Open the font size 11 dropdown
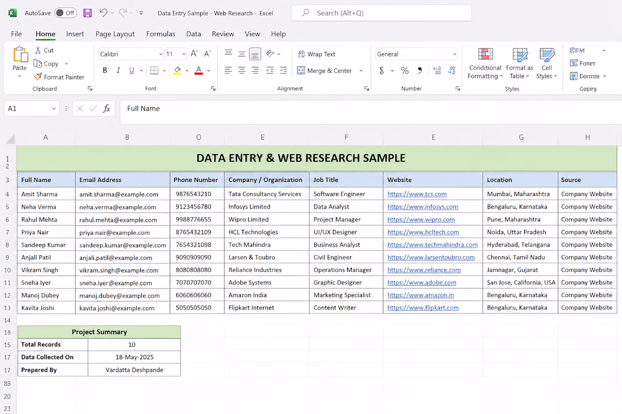The image size is (622, 414). click(x=184, y=54)
